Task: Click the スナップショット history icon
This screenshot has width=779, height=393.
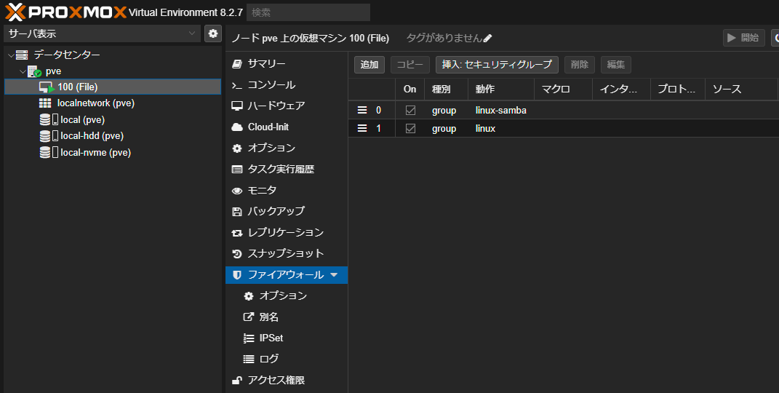Action: (x=237, y=254)
